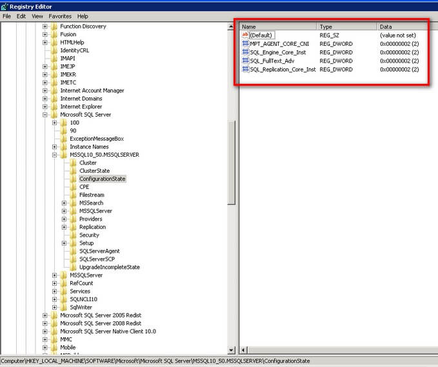Open the View menu
Image resolution: width=438 pixels, height=367 pixels.
click(37, 16)
